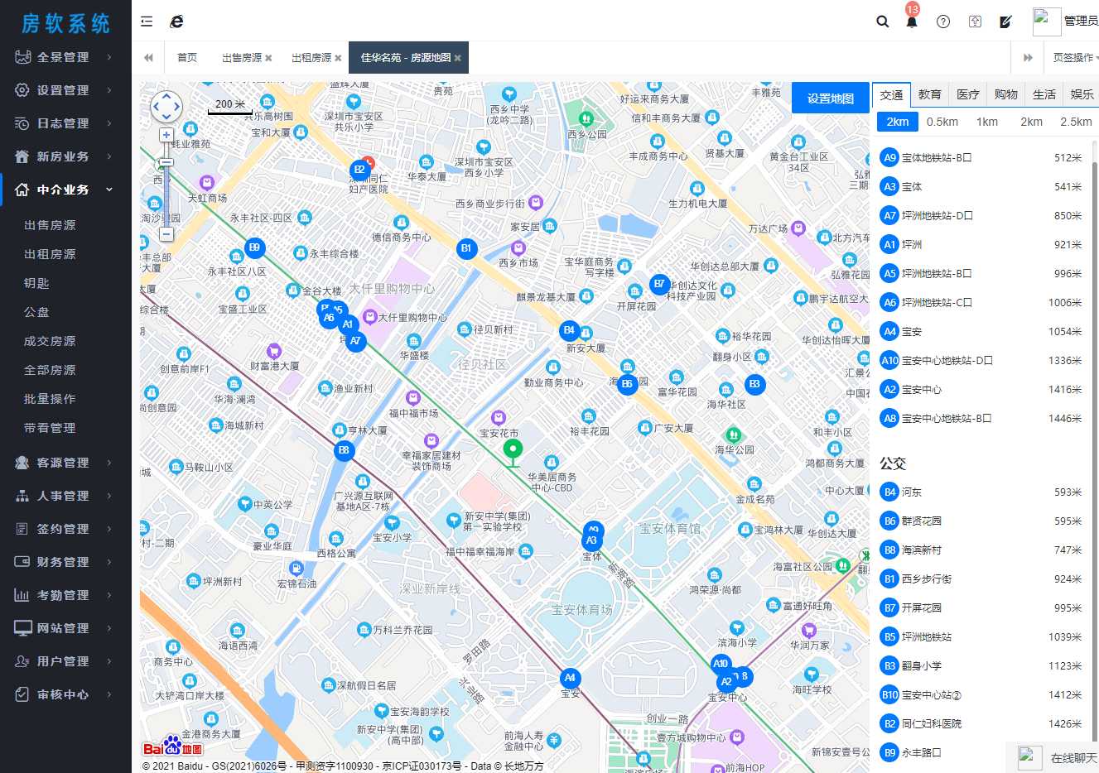The width and height of the screenshot is (1099, 773).
Task: Select 坪洲 A1 result at 921米
Action: click(x=981, y=244)
